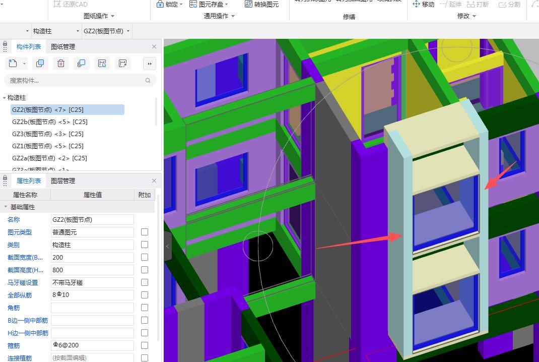Tick the B边一侧中部筋 attach checkbox

click(x=145, y=320)
